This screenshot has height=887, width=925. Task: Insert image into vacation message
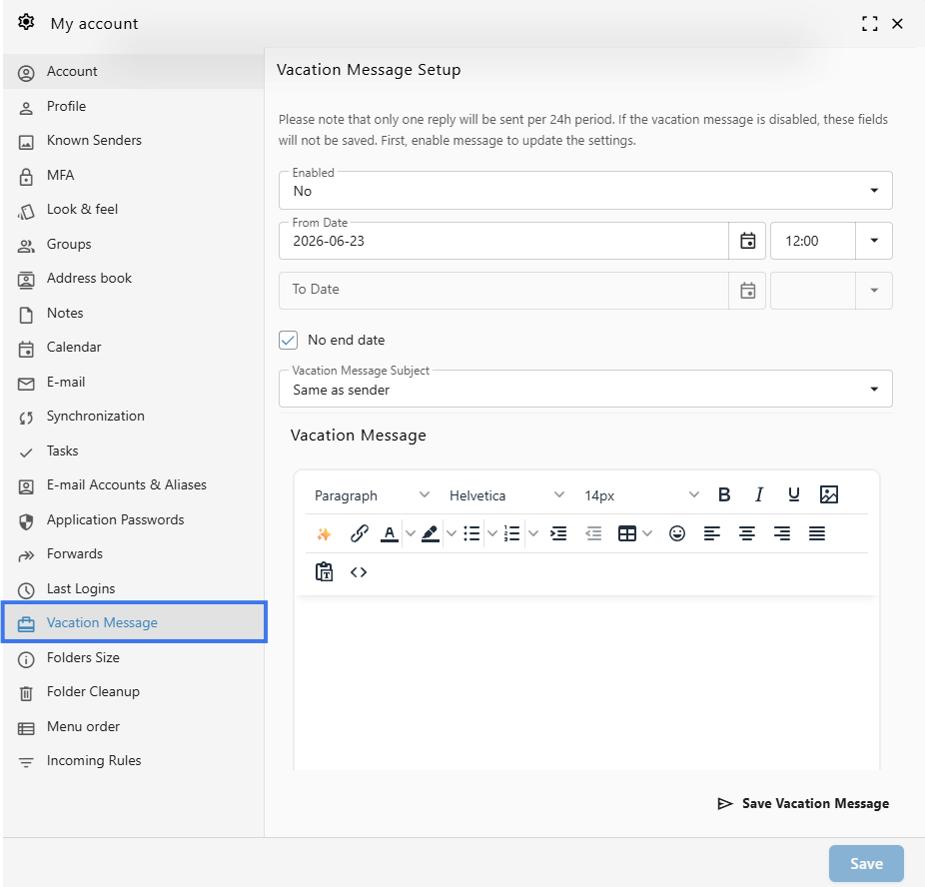click(829, 494)
